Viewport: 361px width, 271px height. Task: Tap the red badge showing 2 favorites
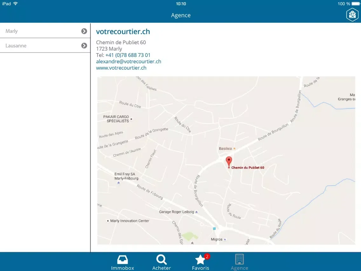point(207,256)
